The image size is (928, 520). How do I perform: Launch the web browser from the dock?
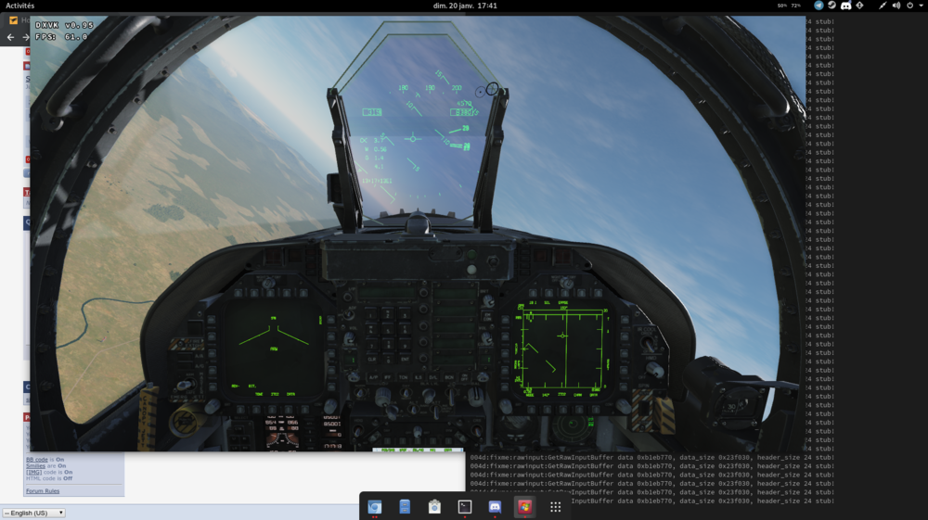click(375, 506)
